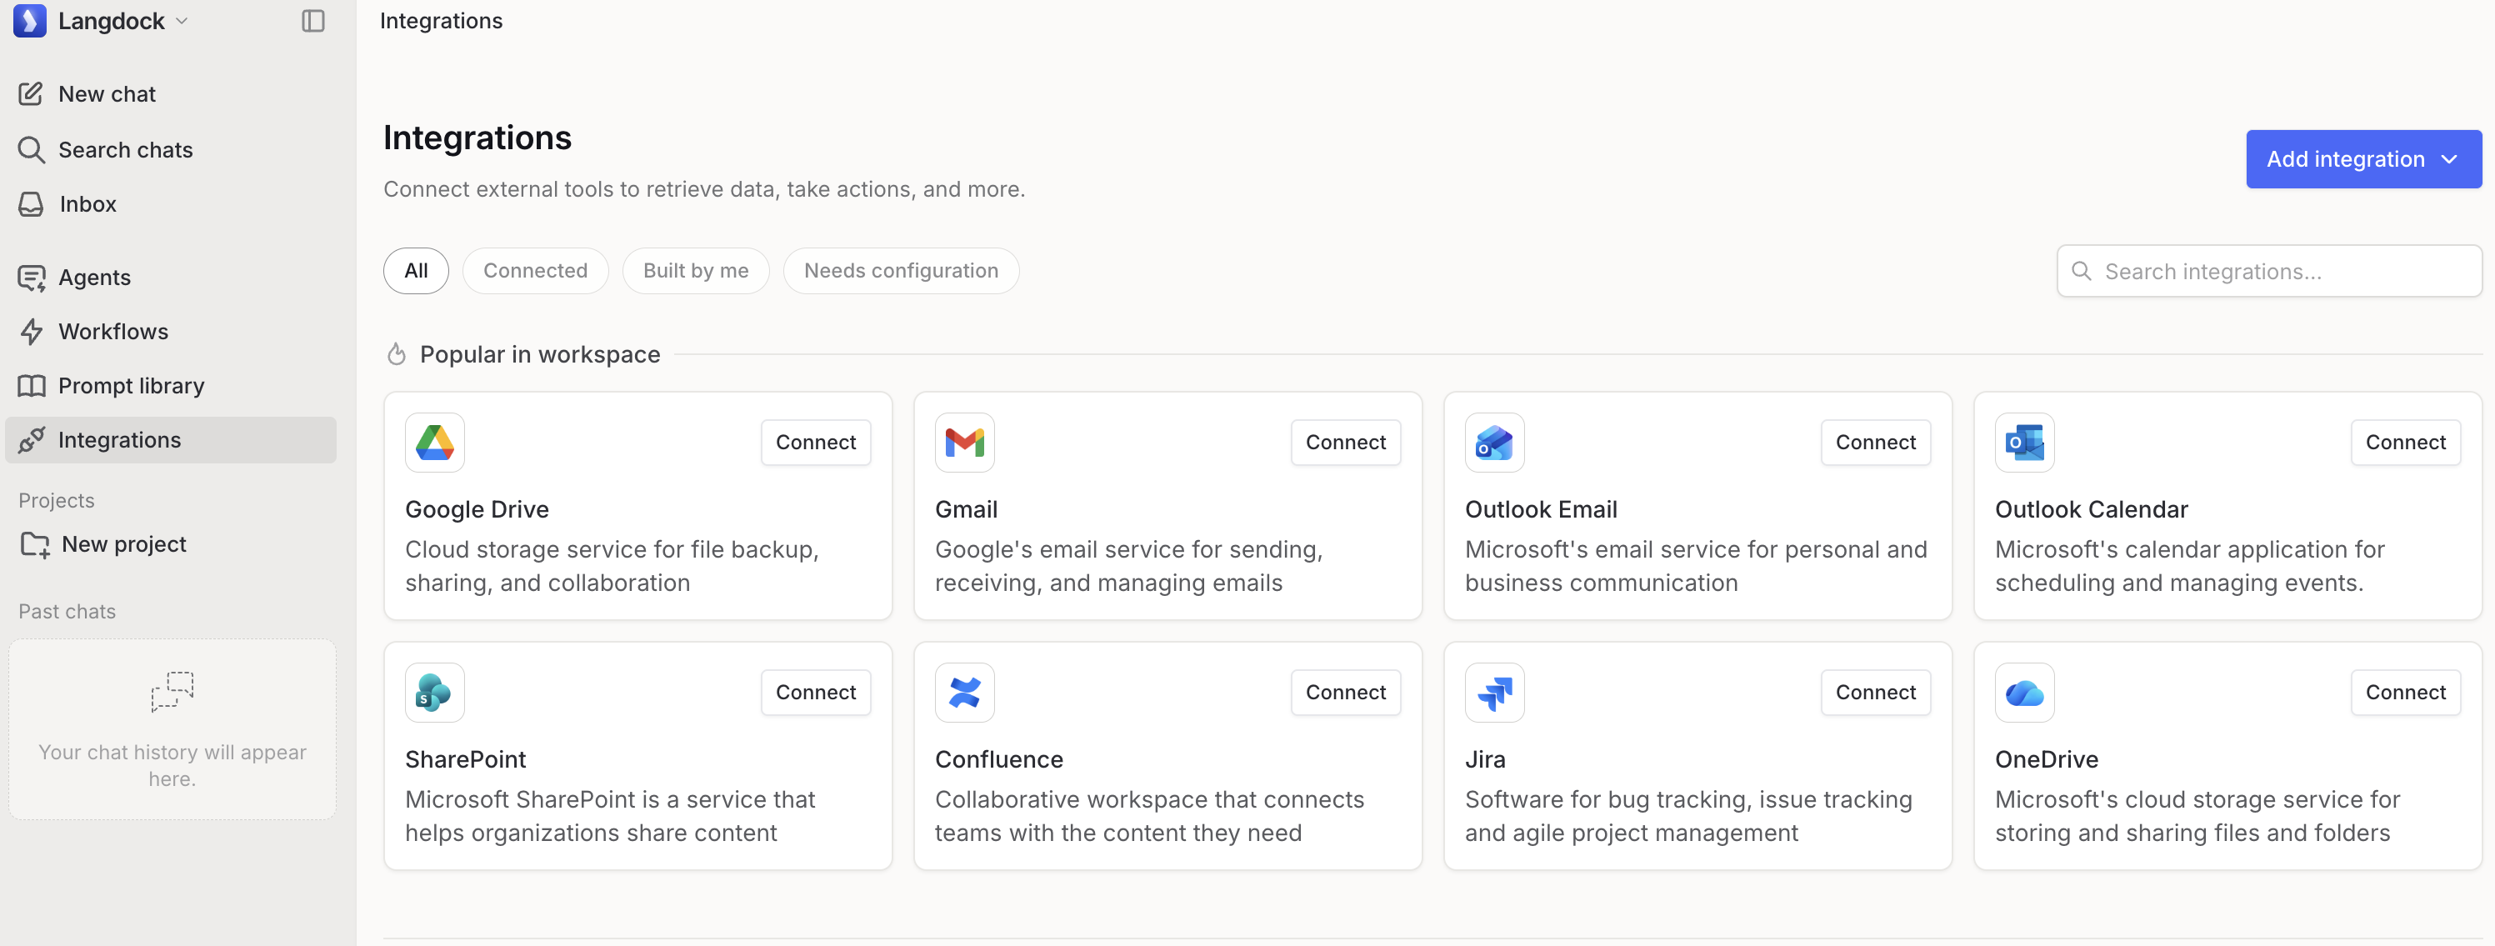2495x946 pixels.
Task: Click the Gmail icon
Action: click(x=963, y=443)
